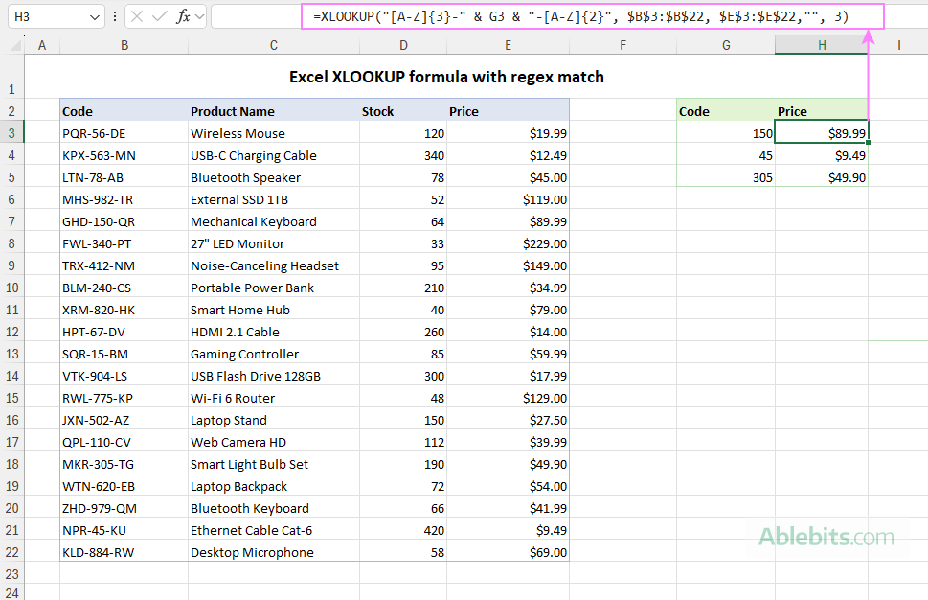The image size is (928, 600).
Task: Select column D header
Action: point(403,44)
